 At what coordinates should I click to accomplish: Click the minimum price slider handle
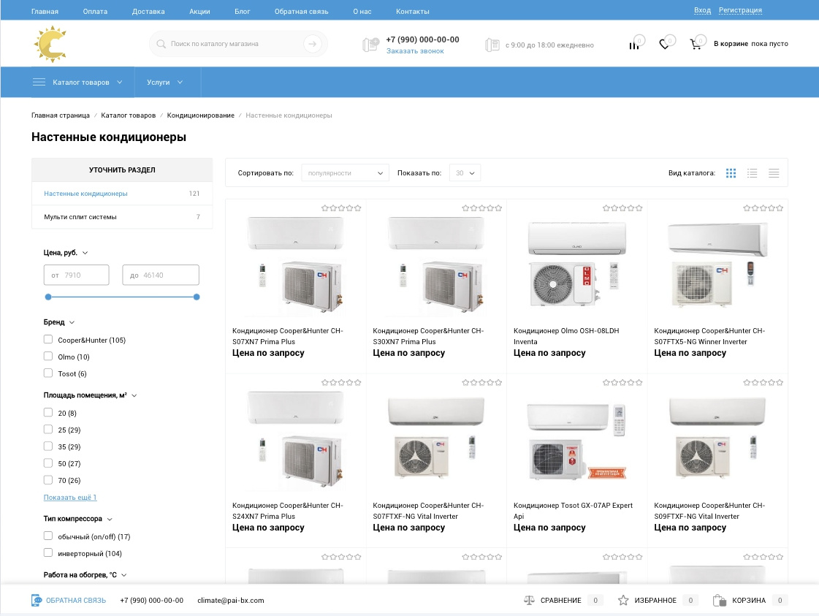pyautogui.click(x=48, y=297)
